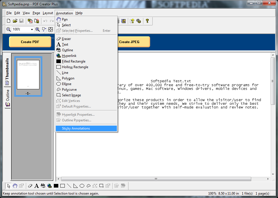Viewport: 278px width, 198px height.
Task: Click the yellow question mark Help icon
Action: pos(147,21)
